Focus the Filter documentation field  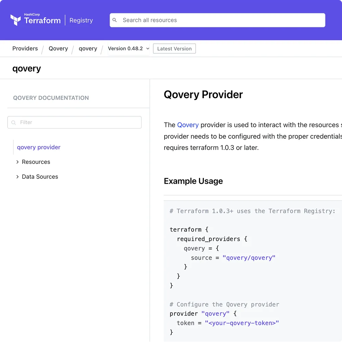(74, 122)
